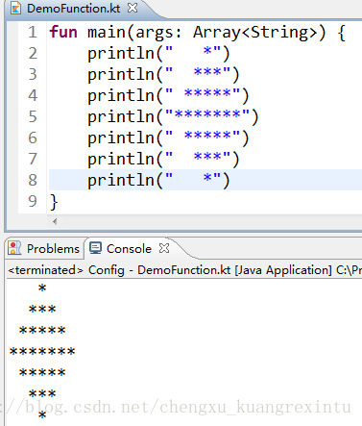This screenshot has width=362, height=426.
Task: Click line number 4 in the gutter
Action: pos(33,95)
